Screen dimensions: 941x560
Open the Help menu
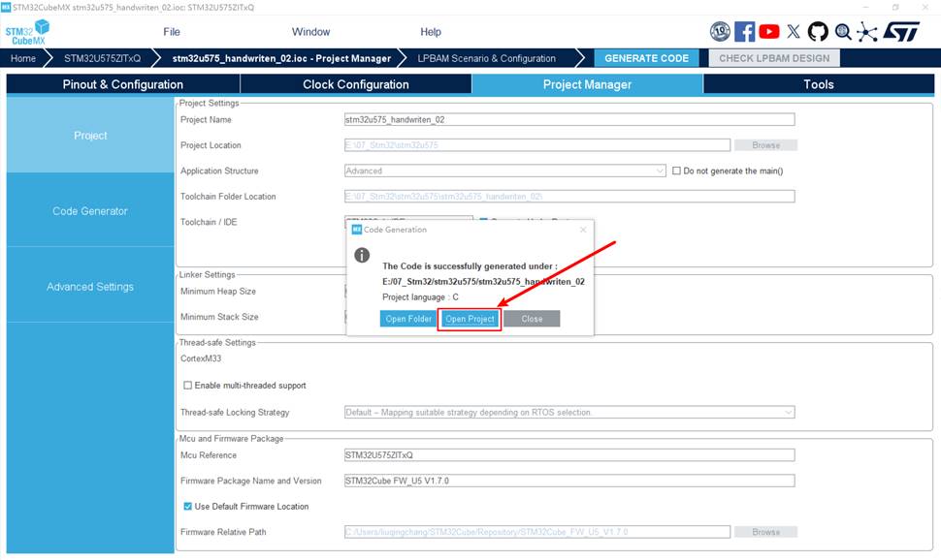tap(431, 32)
